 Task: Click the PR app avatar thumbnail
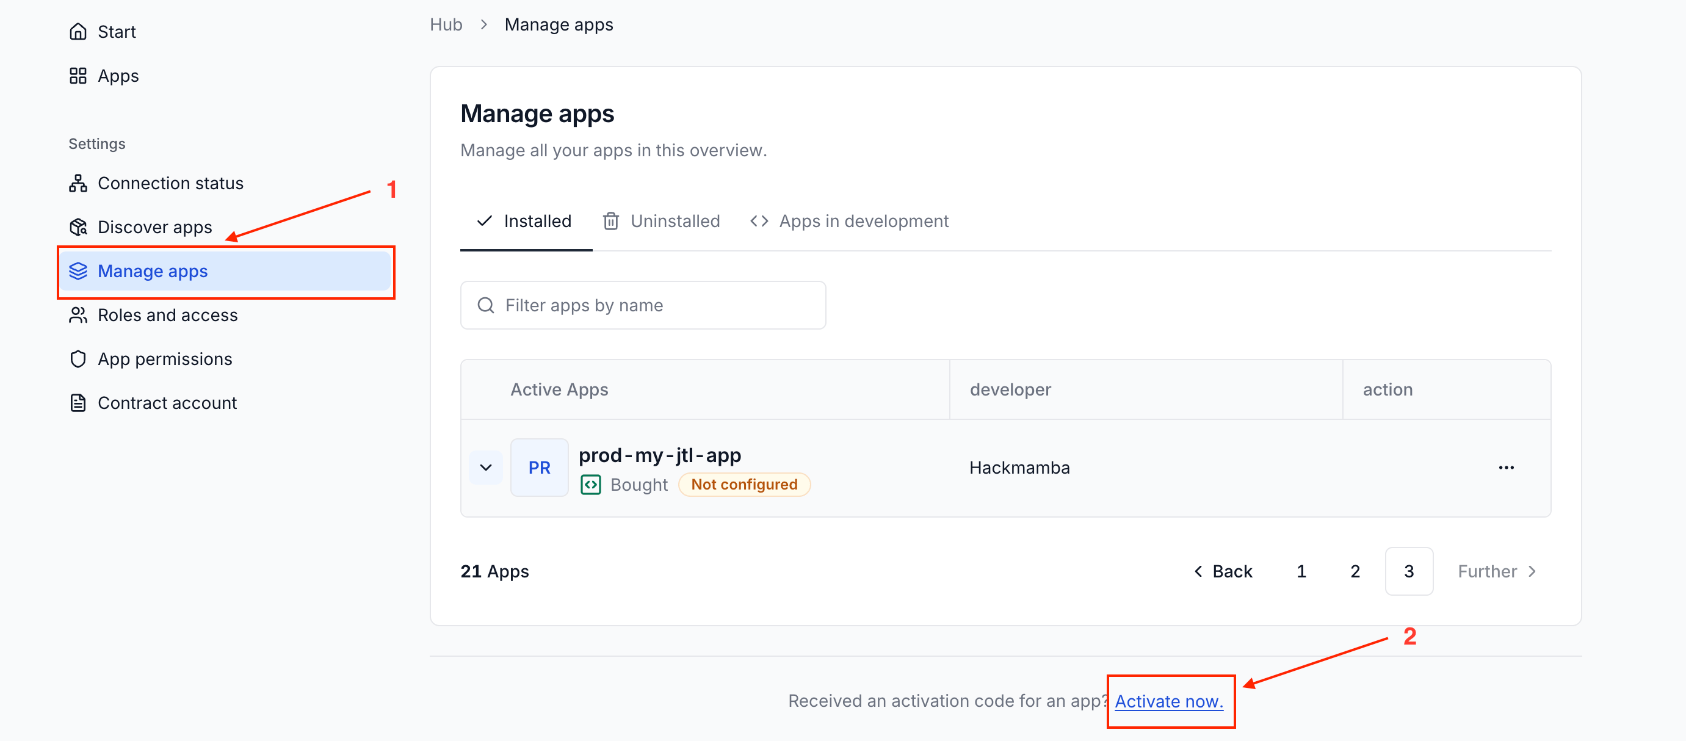(x=539, y=468)
